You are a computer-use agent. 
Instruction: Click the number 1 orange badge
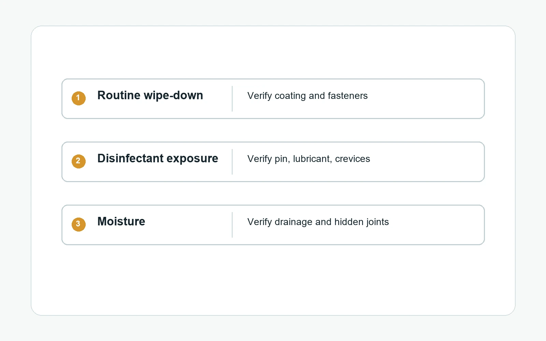click(x=78, y=98)
